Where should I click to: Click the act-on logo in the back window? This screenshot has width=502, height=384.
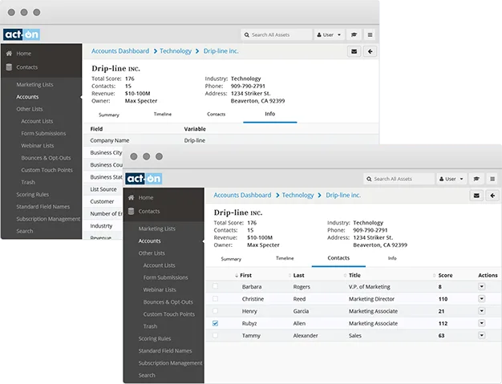tap(22, 34)
